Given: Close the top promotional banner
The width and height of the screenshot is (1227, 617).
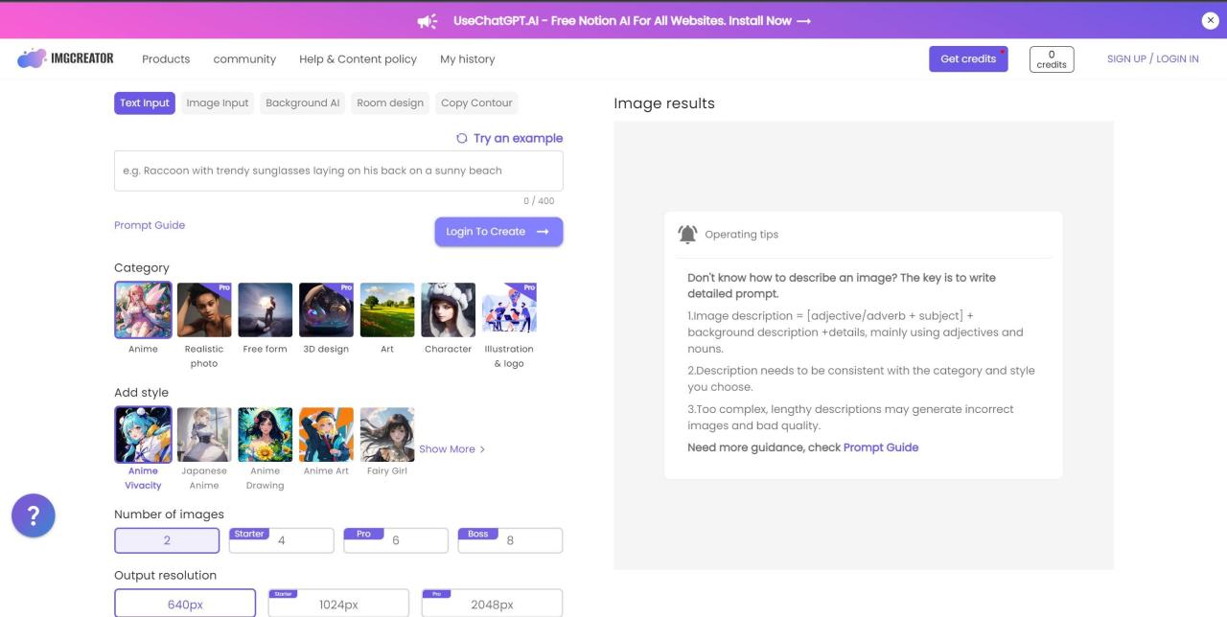Looking at the screenshot, I should coord(1209,21).
